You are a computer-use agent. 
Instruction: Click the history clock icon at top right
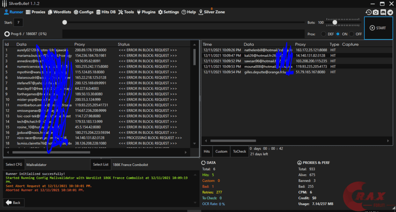[369, 13]
